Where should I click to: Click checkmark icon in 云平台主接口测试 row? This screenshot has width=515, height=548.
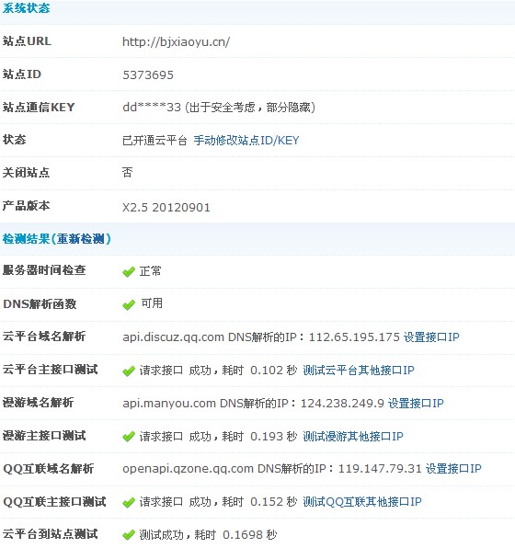[x=129, y=371]
